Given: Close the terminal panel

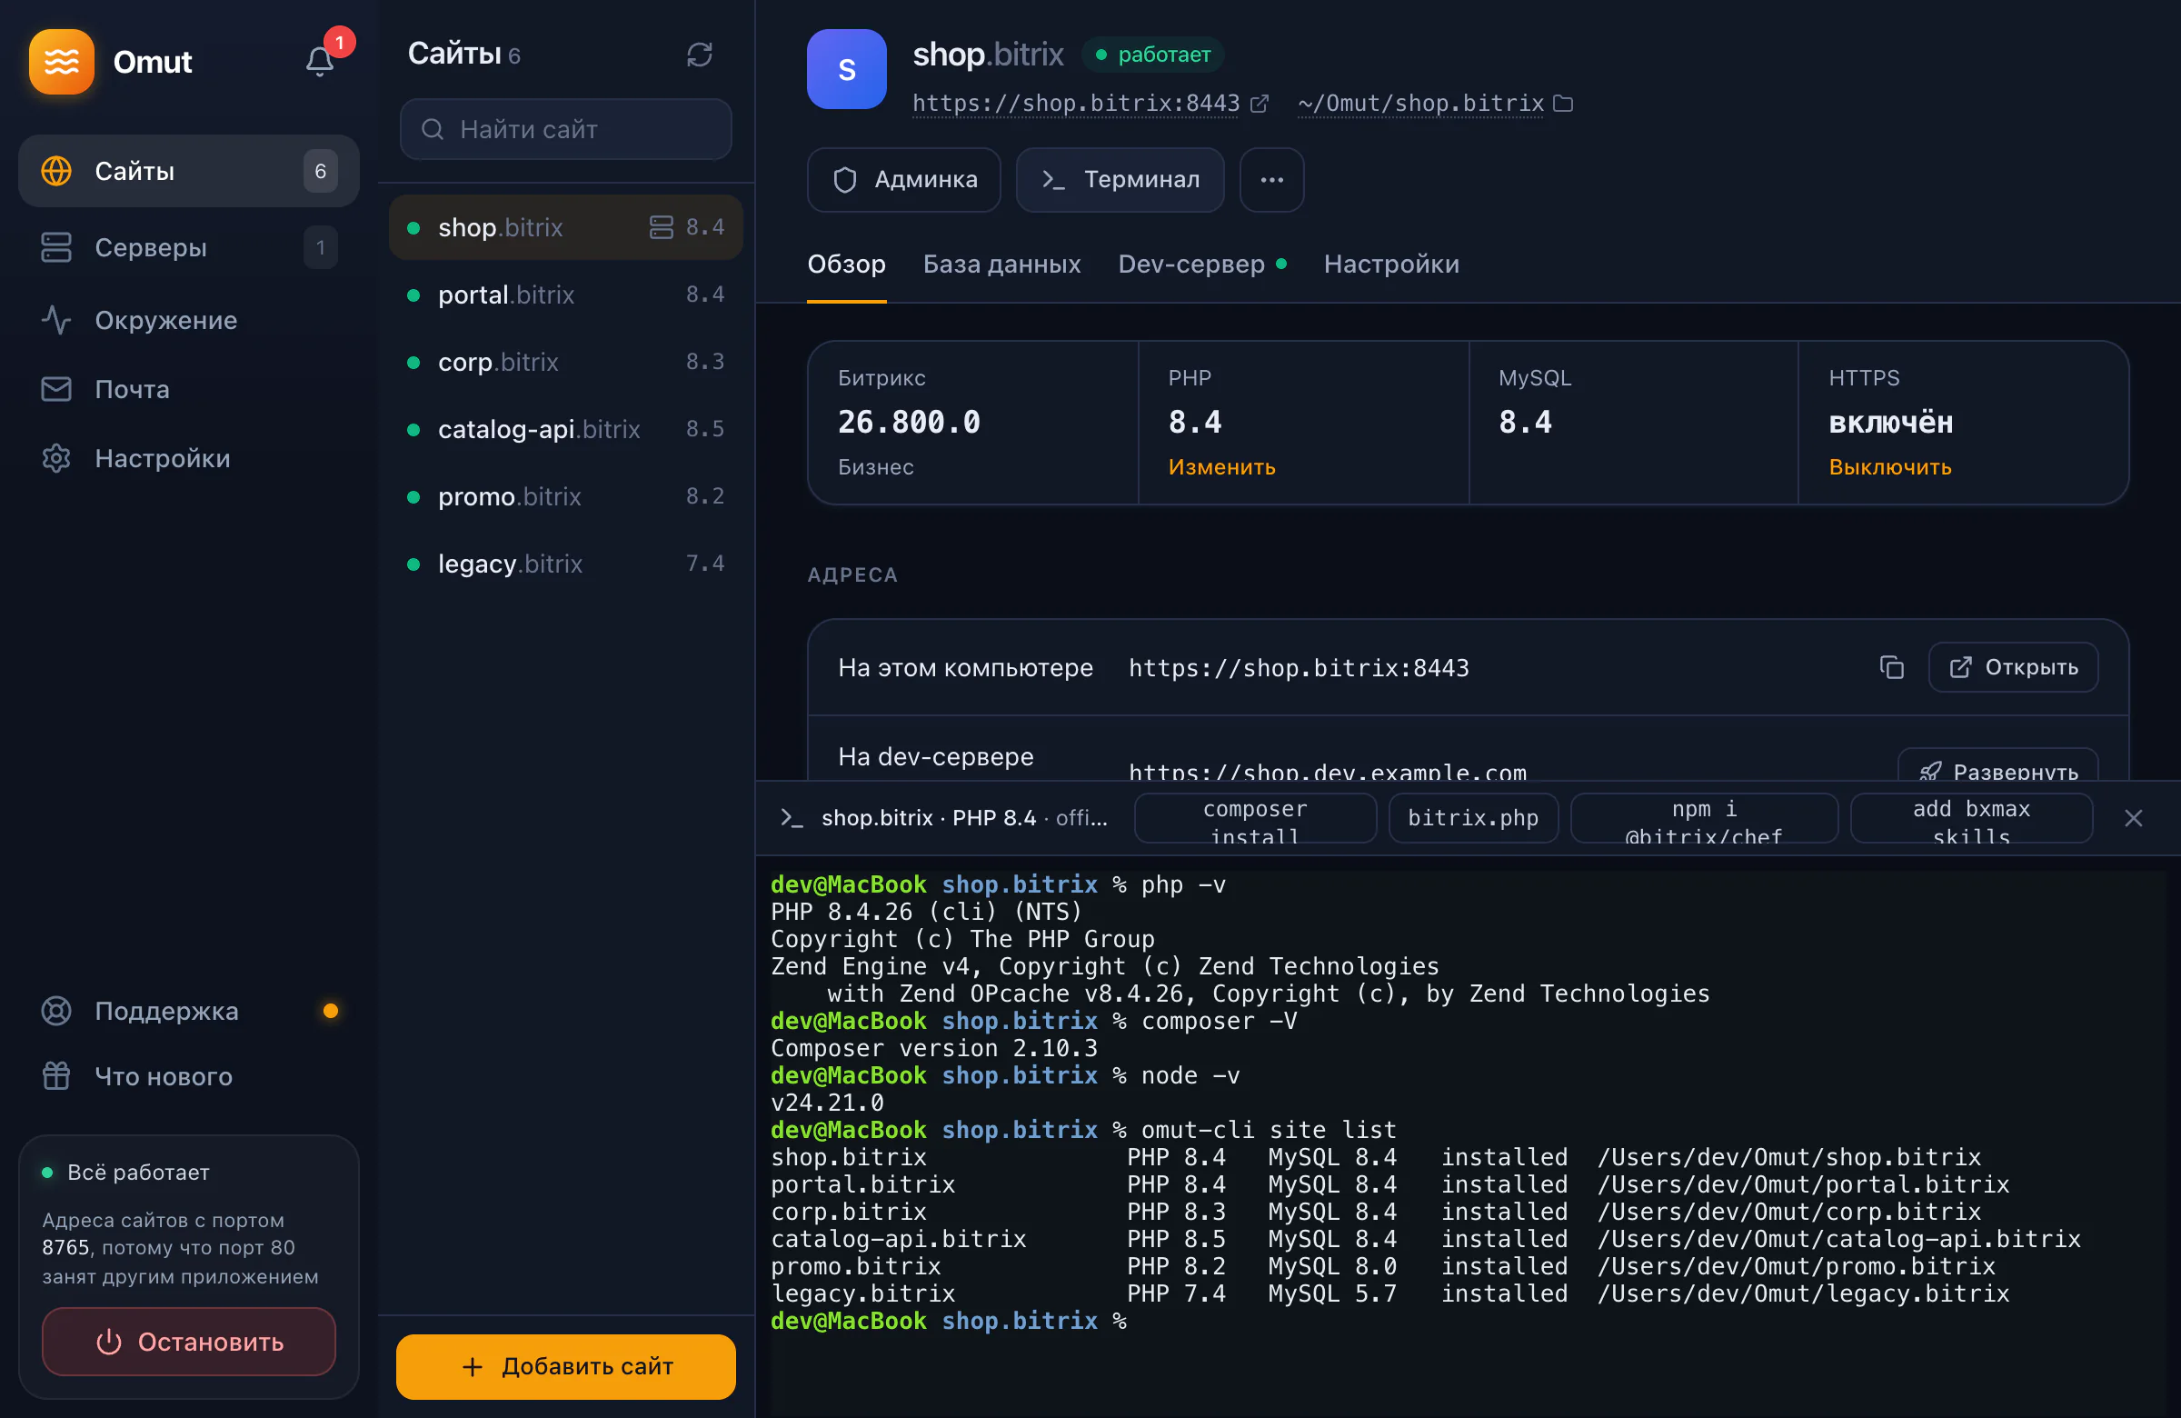Looking at the screenshot, I should 2134,817.
